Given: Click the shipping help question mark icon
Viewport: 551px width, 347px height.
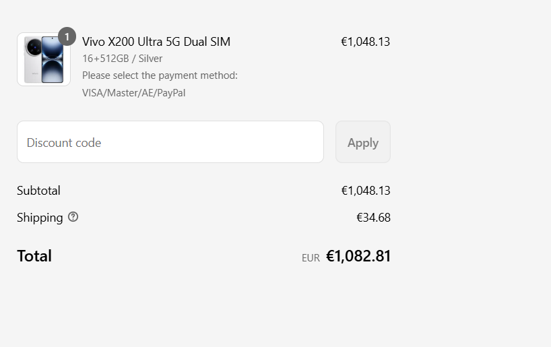Looking at the screenshot, I should pos(73,217).
